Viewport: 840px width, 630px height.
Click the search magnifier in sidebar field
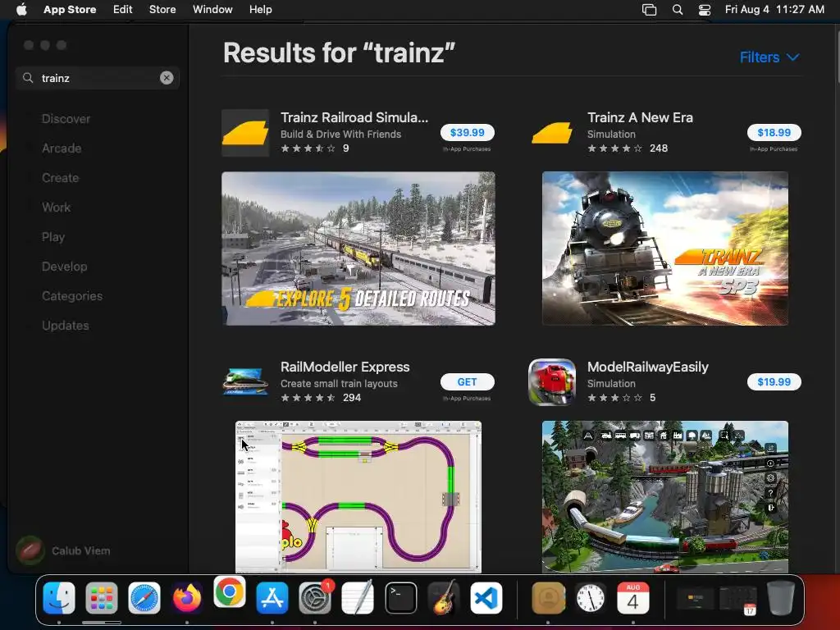point(28,78)
